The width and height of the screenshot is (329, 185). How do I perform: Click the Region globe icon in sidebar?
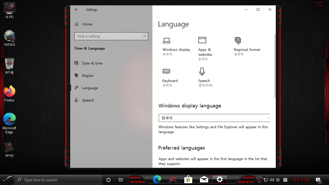click(x=76, y=75)
